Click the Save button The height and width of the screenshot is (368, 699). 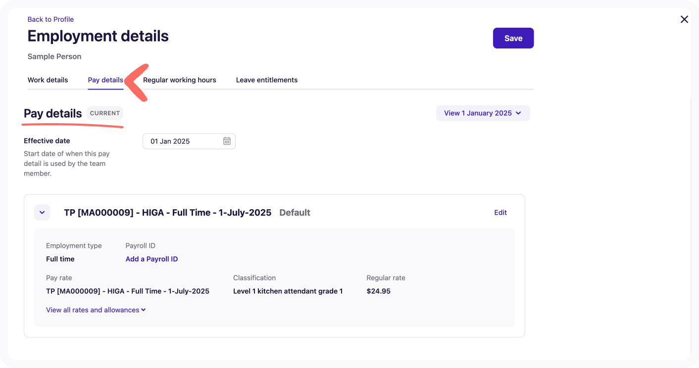(x=513, y=38)
